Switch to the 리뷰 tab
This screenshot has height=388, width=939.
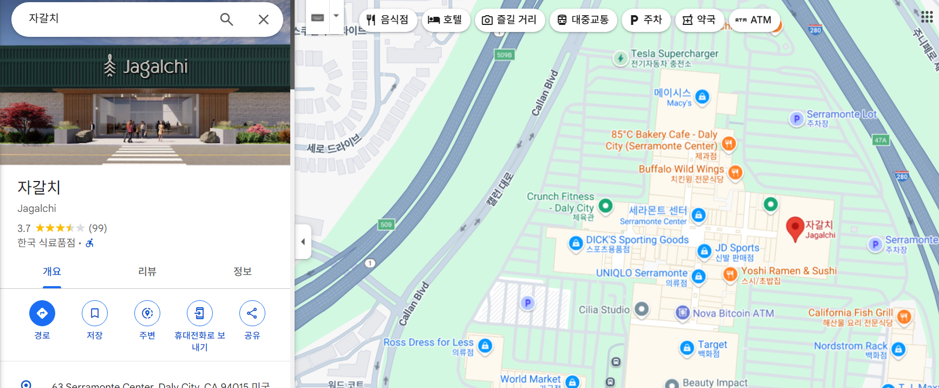coord(147,271)
